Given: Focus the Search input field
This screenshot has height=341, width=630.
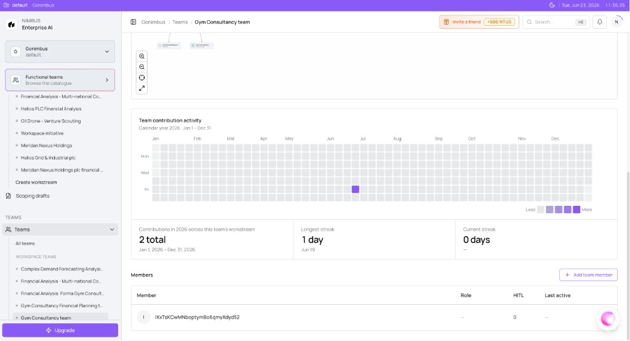Looking at the screenshot, I should coord(556,22).
